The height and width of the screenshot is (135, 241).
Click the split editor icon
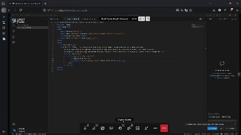coord(200,19)
